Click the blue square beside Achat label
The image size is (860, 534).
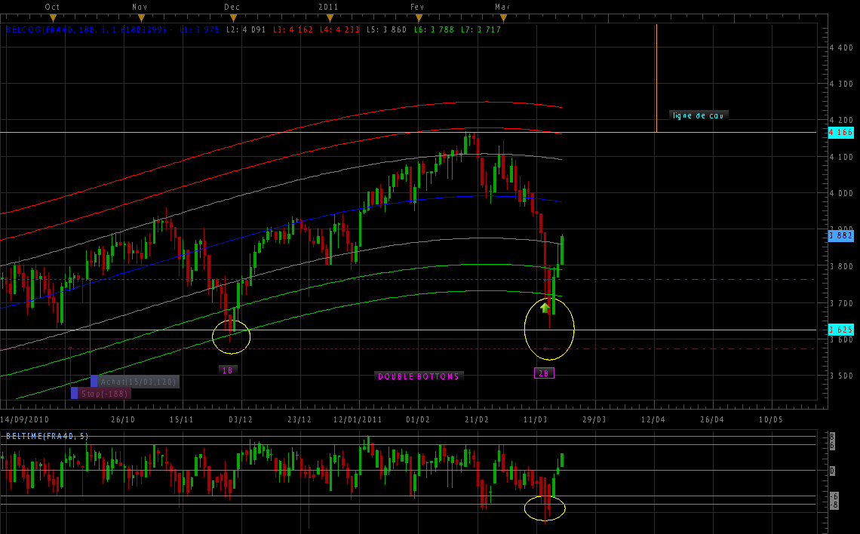click(x=94, y=382)
